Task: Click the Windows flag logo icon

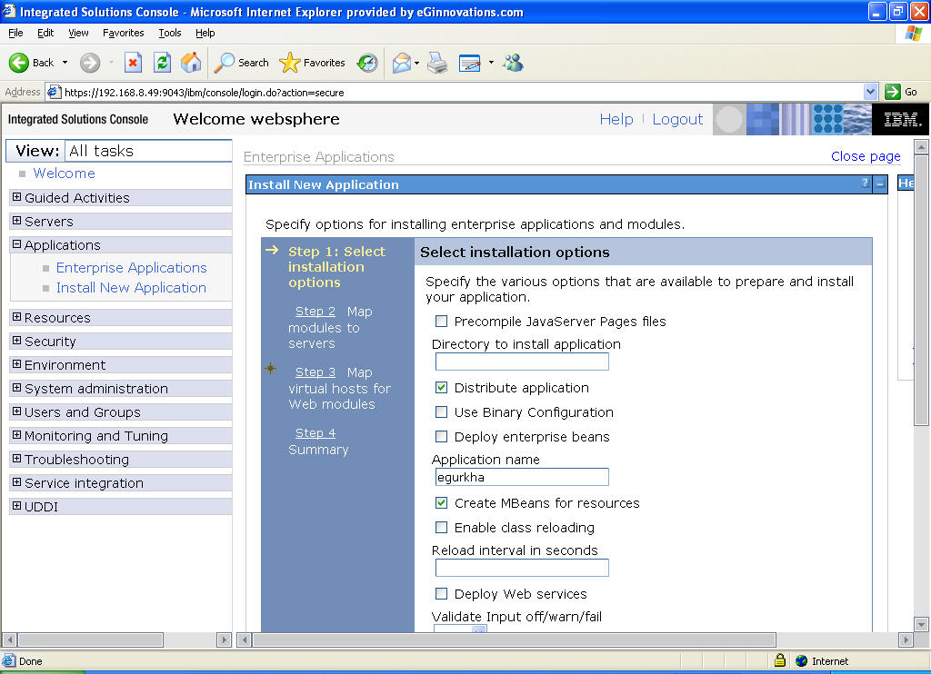Action: 913,34
